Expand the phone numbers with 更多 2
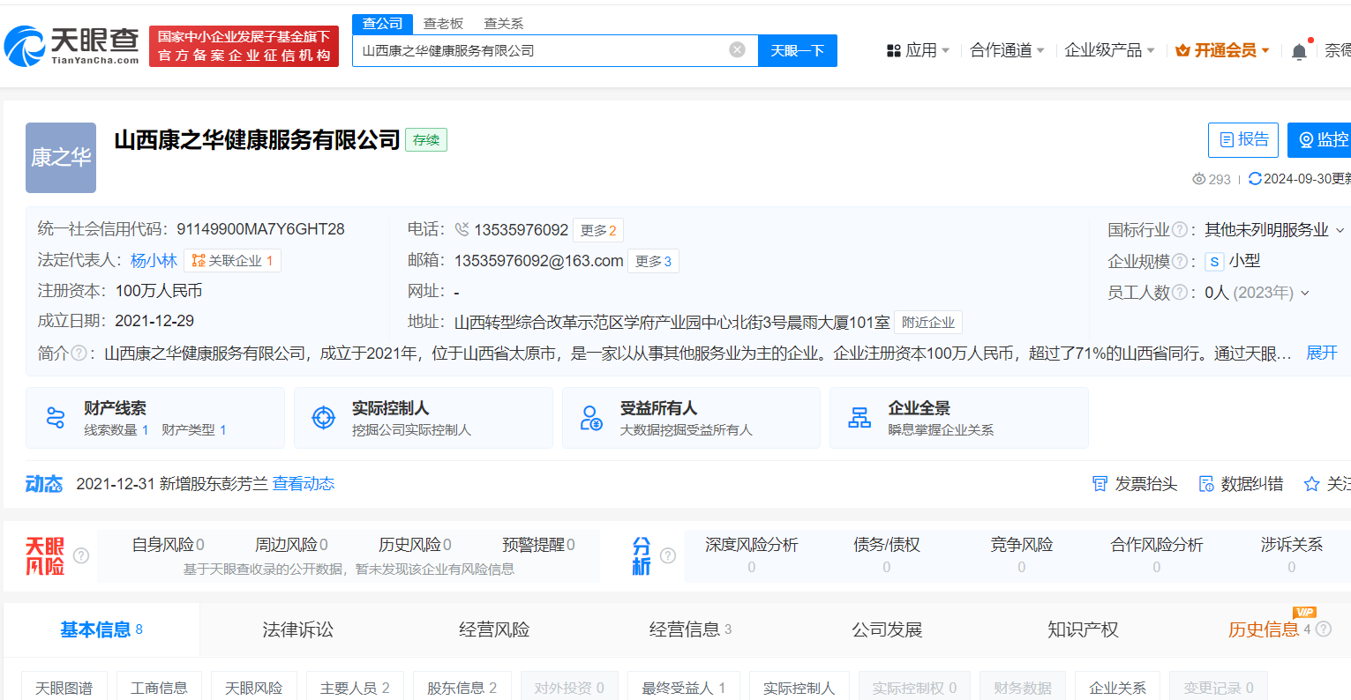 pos(598,230)
